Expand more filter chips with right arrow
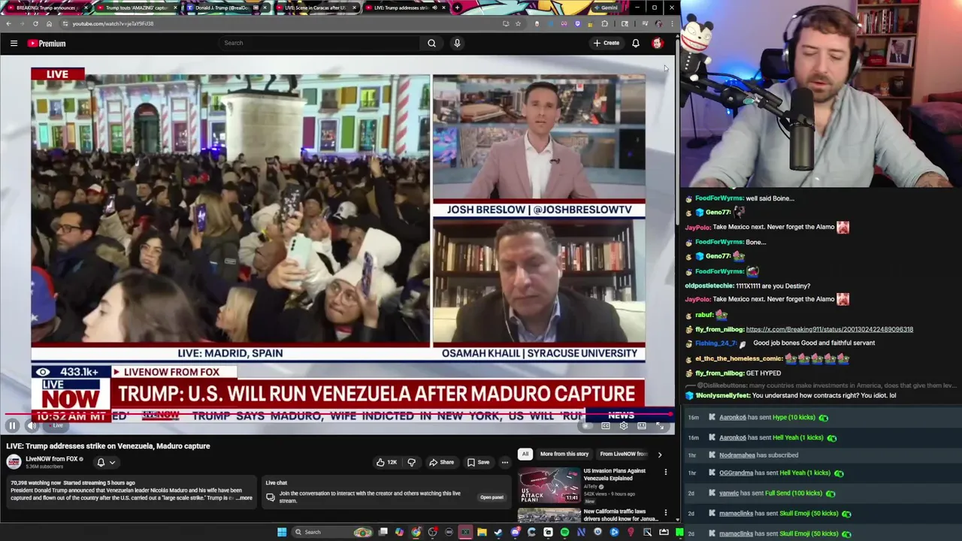 click(x=660, y=454)
